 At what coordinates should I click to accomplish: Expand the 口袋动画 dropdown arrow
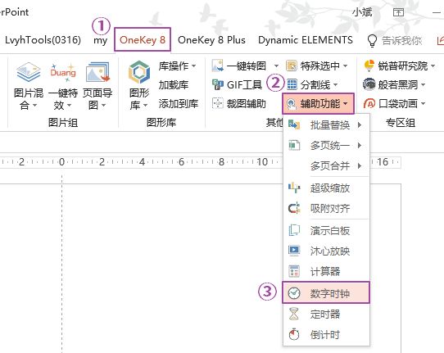click(423, 104)
